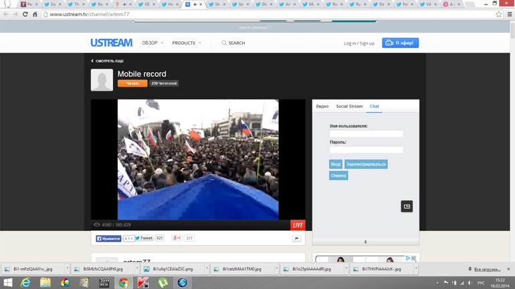515x289 pixels.
Task: Switch to the Social Stream tab
Action: tap(349, 106)
